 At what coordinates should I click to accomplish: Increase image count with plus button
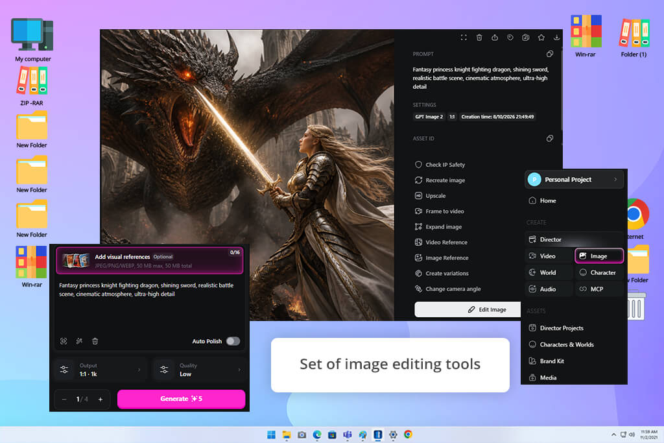(x=101, y=400)
